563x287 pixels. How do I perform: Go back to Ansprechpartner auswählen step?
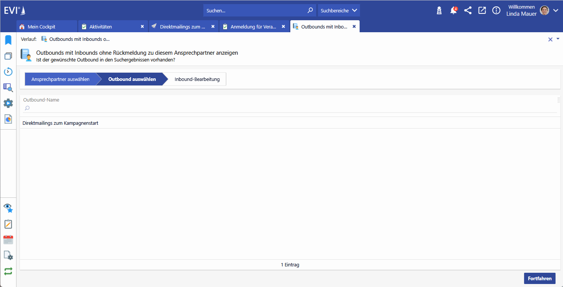point(60,79)
